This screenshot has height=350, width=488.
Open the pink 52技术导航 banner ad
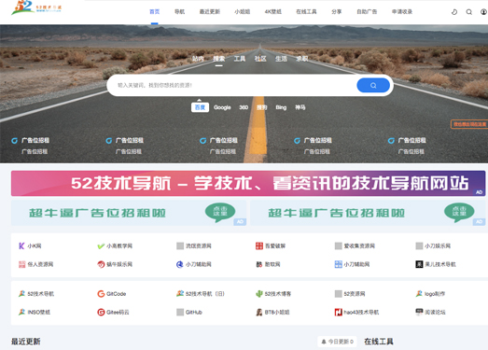248,184
